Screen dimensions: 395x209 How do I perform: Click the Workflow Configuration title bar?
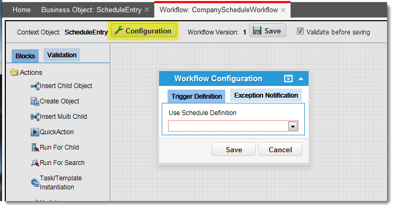[x=233, y=79]
